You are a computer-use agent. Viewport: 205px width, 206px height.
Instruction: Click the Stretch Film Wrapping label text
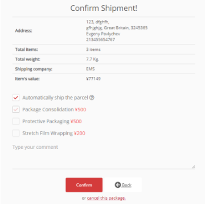[47, 133]
